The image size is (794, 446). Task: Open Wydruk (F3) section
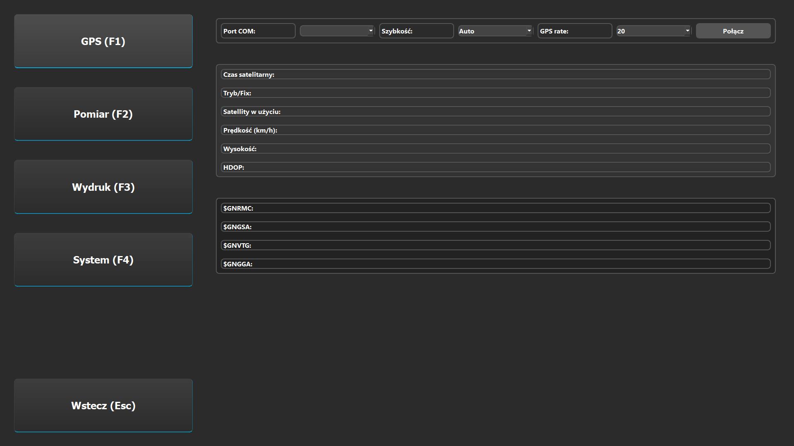(103, 187)
